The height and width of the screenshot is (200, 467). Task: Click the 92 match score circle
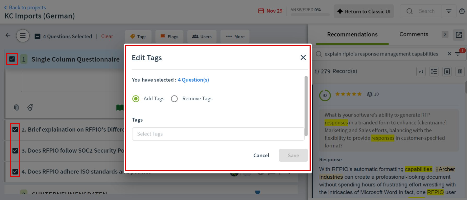tap(325, 95)
